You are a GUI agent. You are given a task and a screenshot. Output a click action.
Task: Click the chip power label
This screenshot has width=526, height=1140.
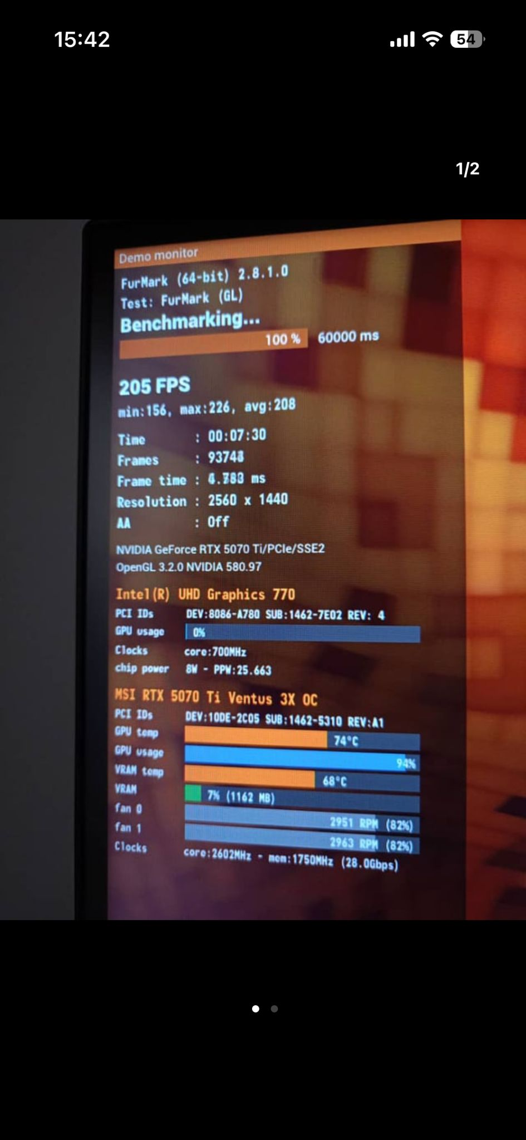coord(142,669)
